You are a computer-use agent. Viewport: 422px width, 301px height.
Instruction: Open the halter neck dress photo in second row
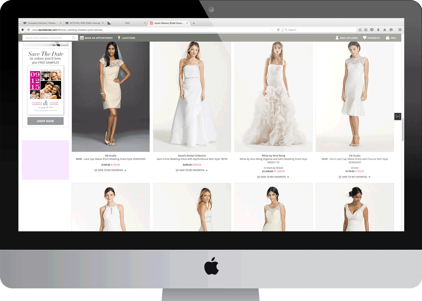coord(111,207)
